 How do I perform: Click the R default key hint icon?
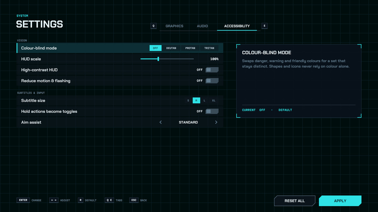click(81, 200)
